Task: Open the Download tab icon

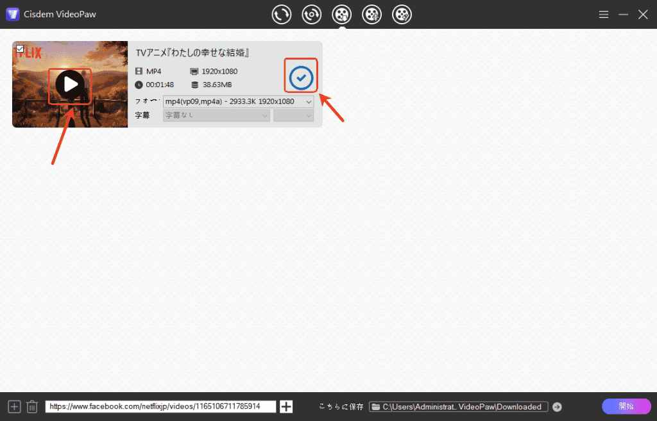Action: (341, 15)
